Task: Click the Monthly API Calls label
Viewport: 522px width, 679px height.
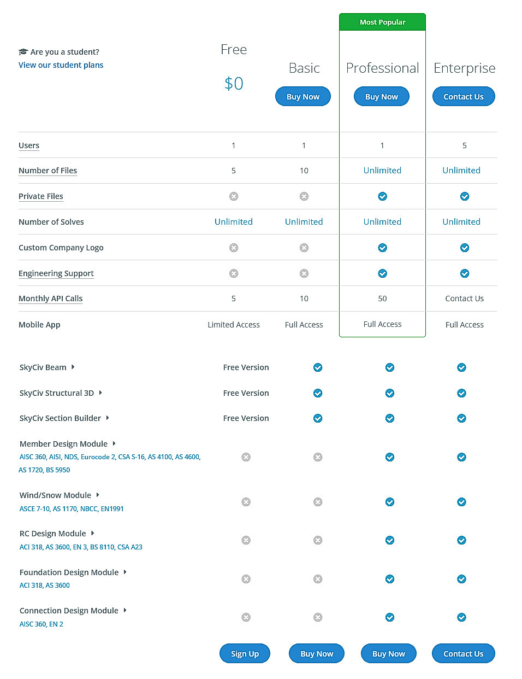Action: tap(50, 298)
